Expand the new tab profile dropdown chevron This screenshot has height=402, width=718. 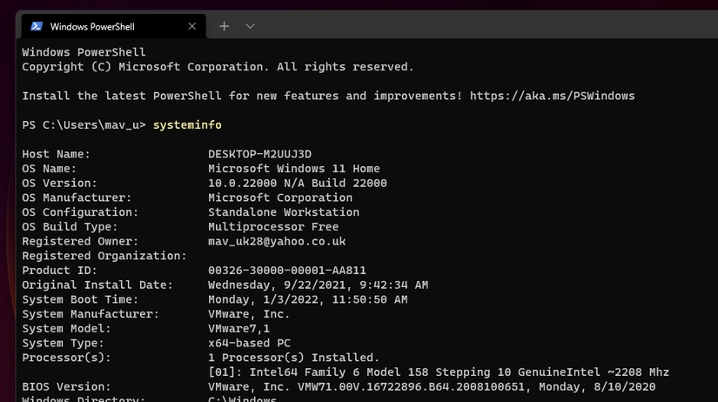(251, 26)
